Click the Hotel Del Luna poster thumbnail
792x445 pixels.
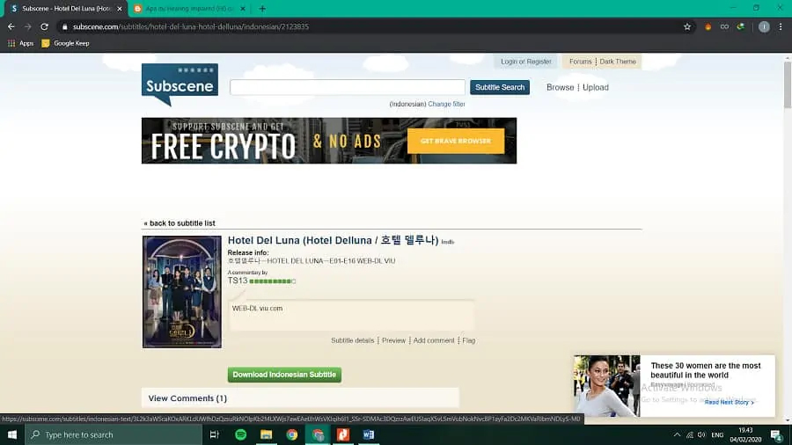[182, 292]
